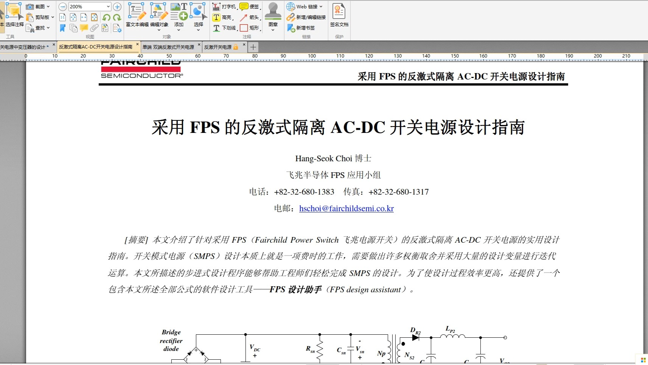This screenshot has width=648, height=365.
Task: Expand the 剪贴板 dropdown arrow
Action: [x=53, y=17]
